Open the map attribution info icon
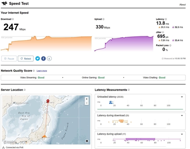Image resolution: width=190 pixels, height=149 pixels. pyautogui.click(x=87, y=141)
